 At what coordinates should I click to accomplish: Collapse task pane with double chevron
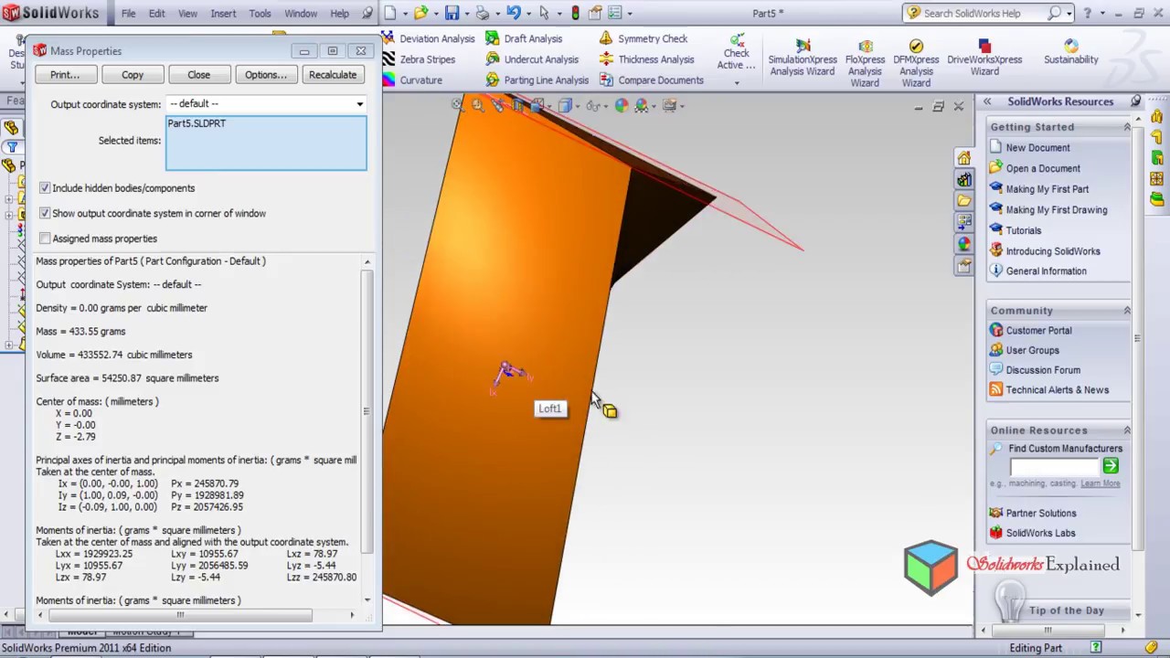987,101
